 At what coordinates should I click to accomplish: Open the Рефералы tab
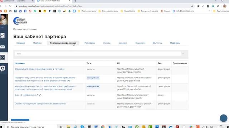coord(90,43)
